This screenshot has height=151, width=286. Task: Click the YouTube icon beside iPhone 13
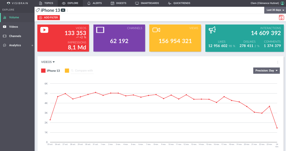[63, 10]
